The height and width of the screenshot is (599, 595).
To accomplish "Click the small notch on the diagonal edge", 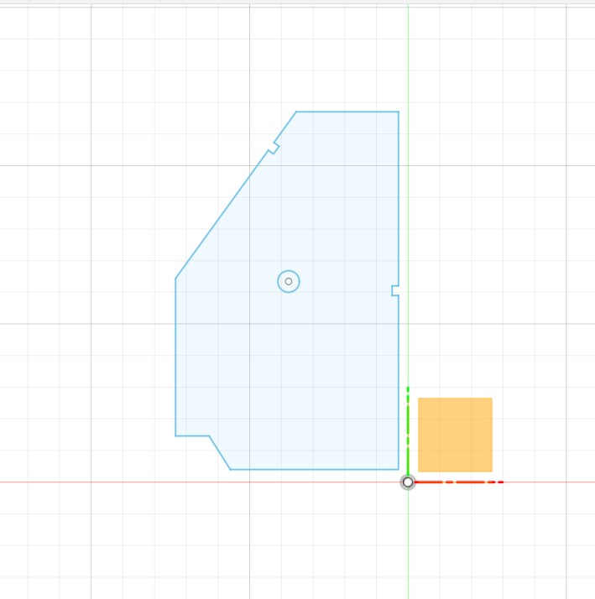I will point(274,148).
